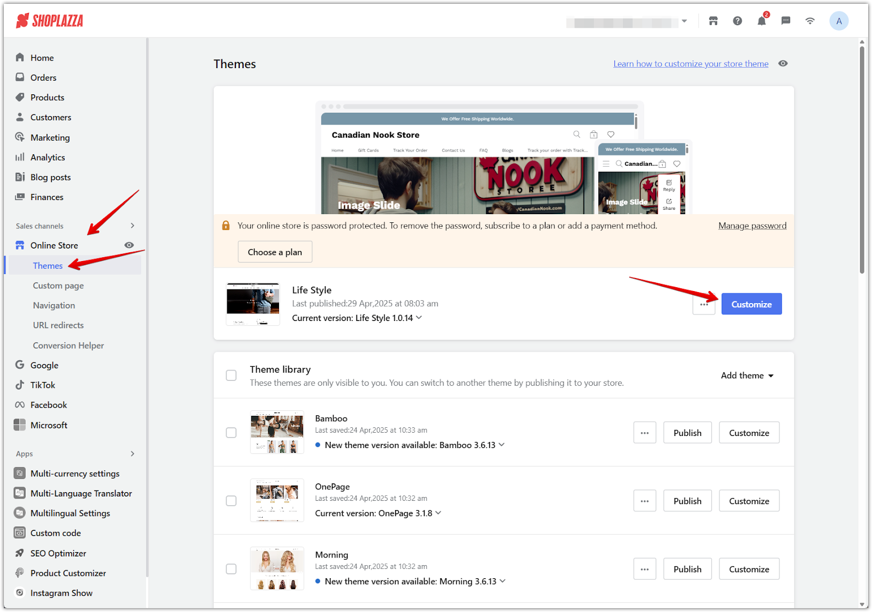Open the chat messages icon
Viewport: 872px width, 612px height.
tap(786, 21)
